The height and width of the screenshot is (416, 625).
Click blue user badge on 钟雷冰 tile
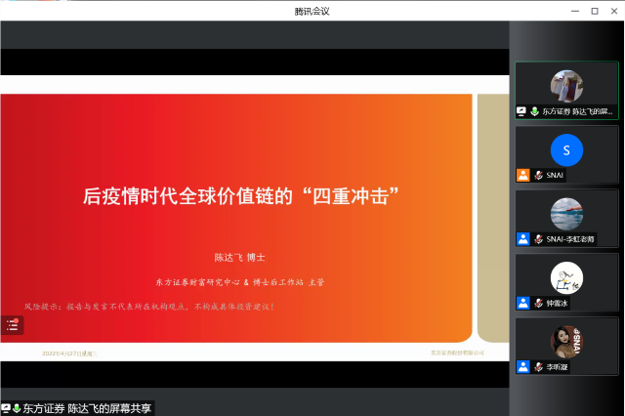[x=523, y=303]
